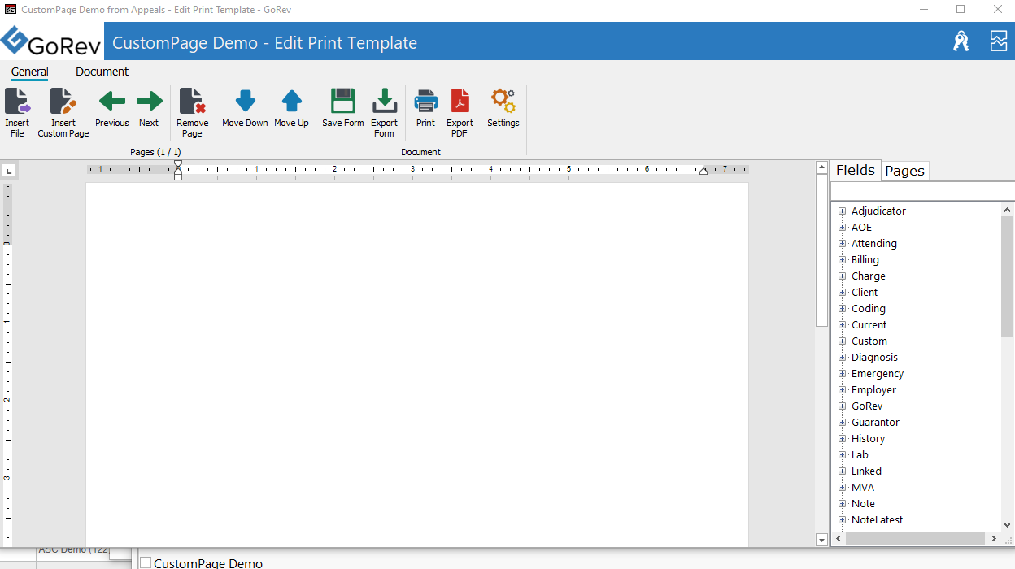Click the document scrollbar up arrow
1015x569 pixels.
point(821,167)
